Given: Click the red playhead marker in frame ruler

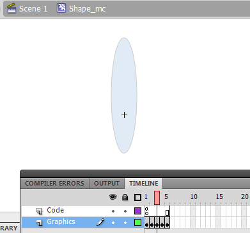Looking at the screenshot, I should click(157, 198).
